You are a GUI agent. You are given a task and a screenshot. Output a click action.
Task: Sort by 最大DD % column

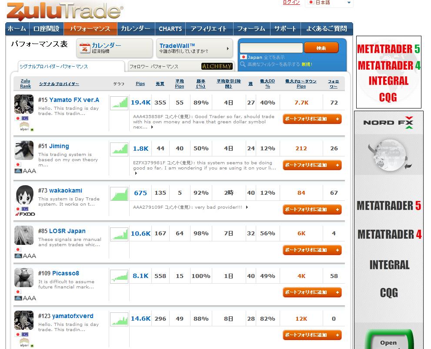click(267, 84)
